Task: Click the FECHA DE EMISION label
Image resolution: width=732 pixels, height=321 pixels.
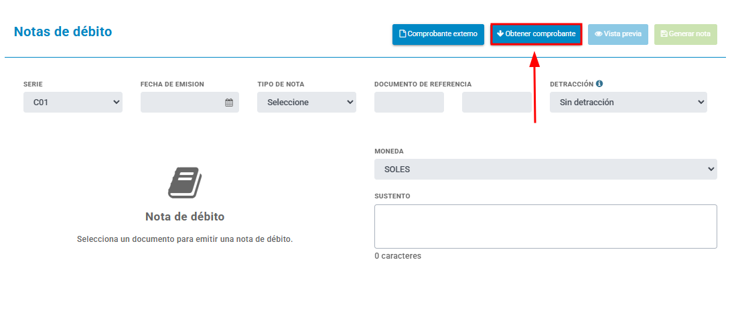Action: click(172, 84)
